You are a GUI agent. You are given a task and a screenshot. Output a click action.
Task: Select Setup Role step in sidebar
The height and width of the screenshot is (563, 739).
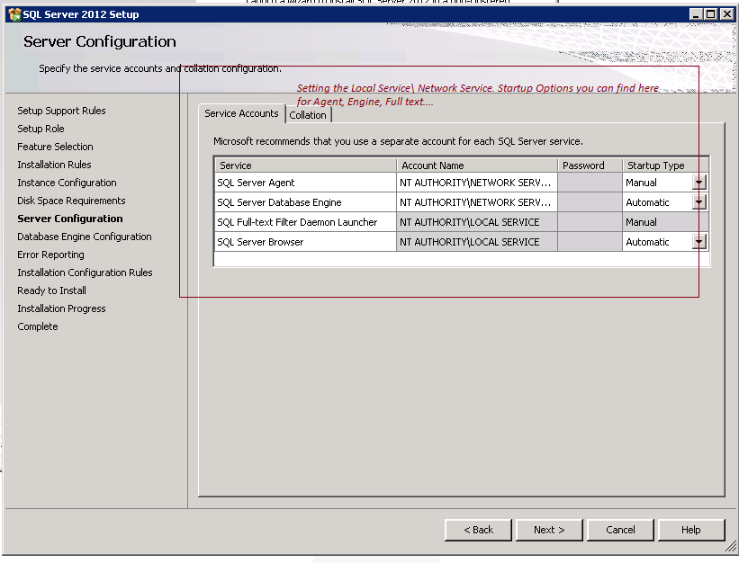(x=41, y=129)
